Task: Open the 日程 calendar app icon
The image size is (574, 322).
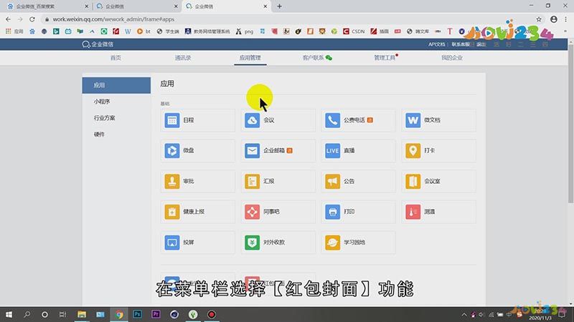Action: click(x=172, y=120)
